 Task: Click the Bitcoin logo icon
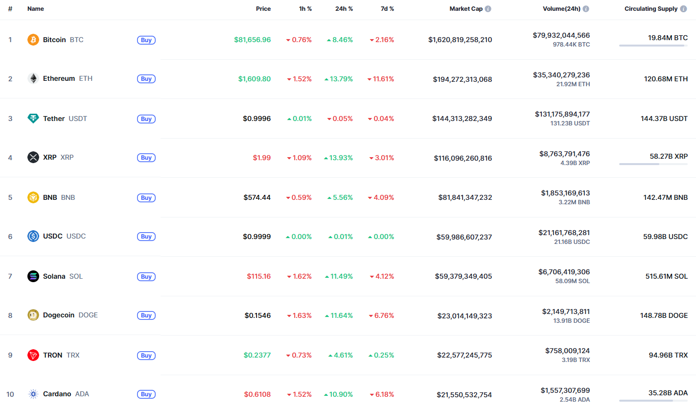pyautogui.click(x=33, y=40)
